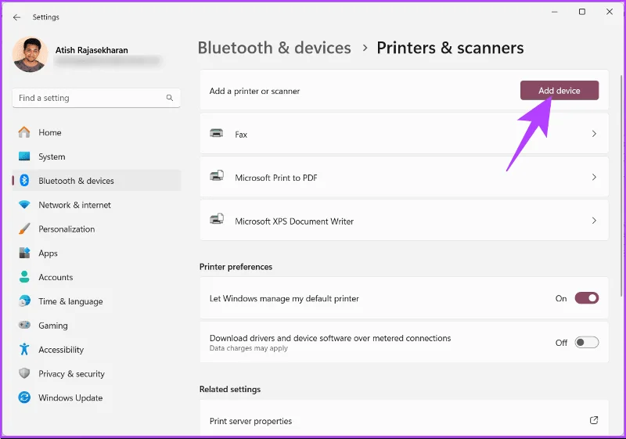
Task: Click the Microsoft XPS Document Writer text
Action: [x=294, y=221]
